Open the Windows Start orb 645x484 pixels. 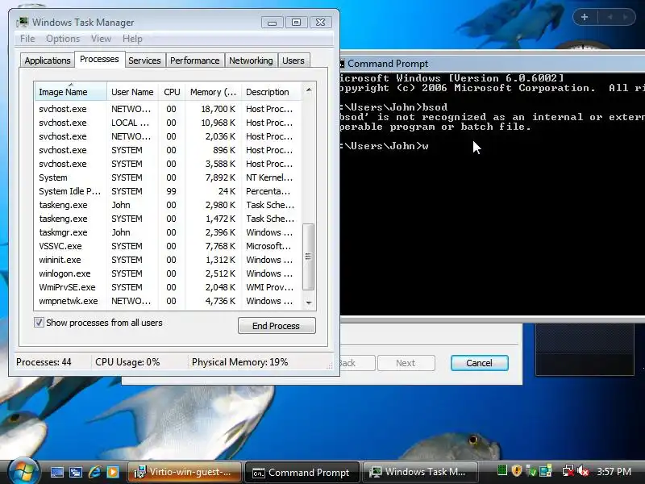pos(23,472)
